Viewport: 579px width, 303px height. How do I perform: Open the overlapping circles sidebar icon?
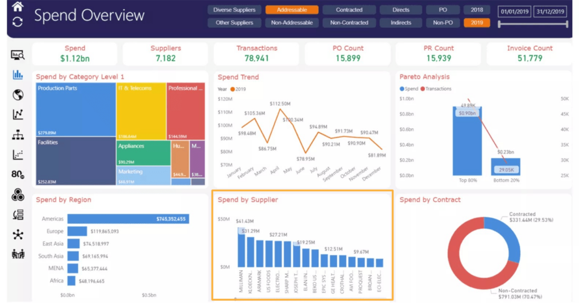(18, 195)
